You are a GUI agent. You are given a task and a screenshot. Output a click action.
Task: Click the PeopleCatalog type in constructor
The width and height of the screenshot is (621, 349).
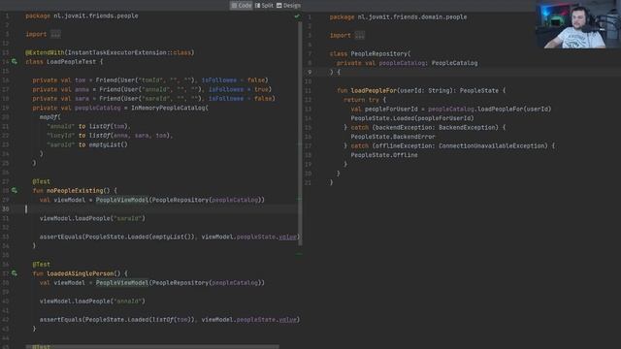[x=454, y=63]
